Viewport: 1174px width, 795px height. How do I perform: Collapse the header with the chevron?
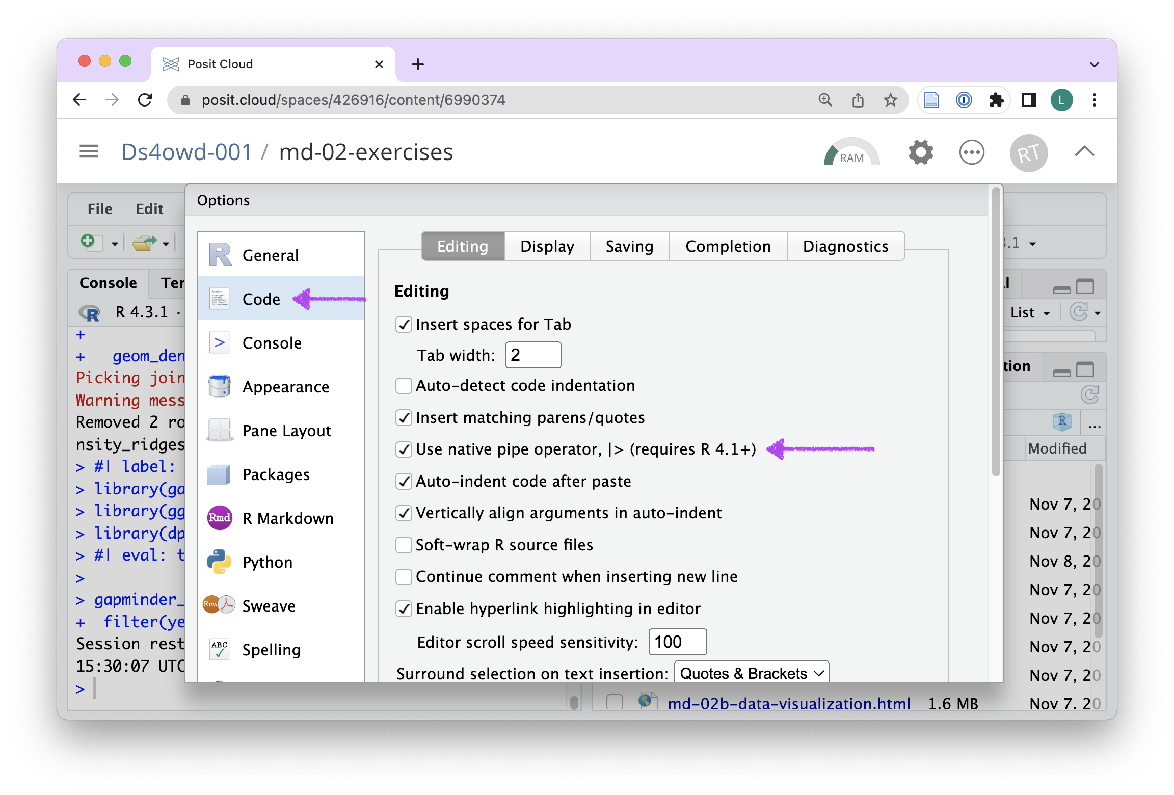pos(1084,151)
